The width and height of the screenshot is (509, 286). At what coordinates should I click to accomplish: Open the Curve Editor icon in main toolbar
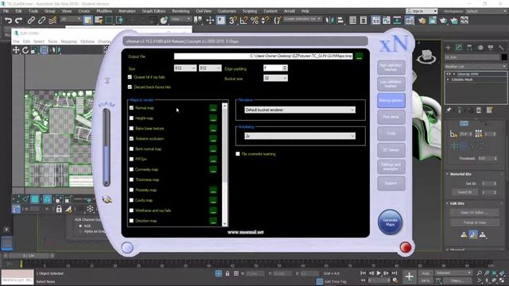click(x=387, y=21)
